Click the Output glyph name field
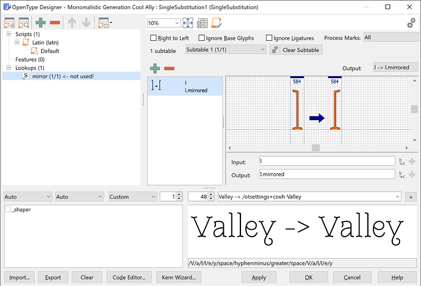Image resolution: width=421 pixels, height=286 pixels. pos(326,174)
